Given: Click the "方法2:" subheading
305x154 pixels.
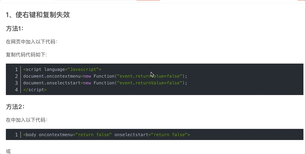Looking at the screenshot, I should pyautogui.click(x=15, y=107).
